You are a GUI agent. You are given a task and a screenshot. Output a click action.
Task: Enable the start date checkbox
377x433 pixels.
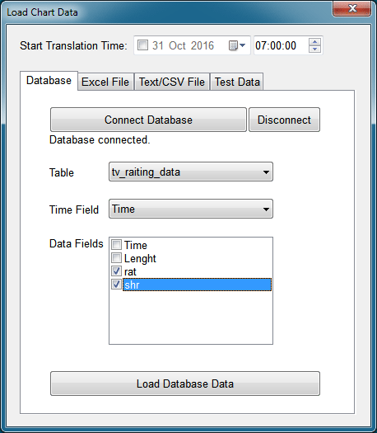pyautogui.click(x=142, y=45)
